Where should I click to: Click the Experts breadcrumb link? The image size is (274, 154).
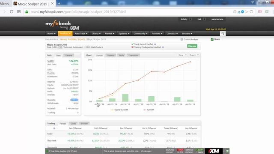tap(81, 39)
